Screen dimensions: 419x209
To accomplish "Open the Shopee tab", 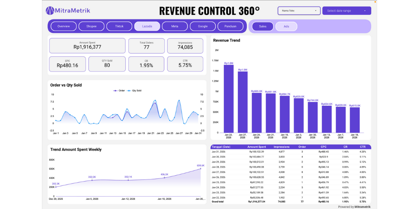I will pos(92,26).
